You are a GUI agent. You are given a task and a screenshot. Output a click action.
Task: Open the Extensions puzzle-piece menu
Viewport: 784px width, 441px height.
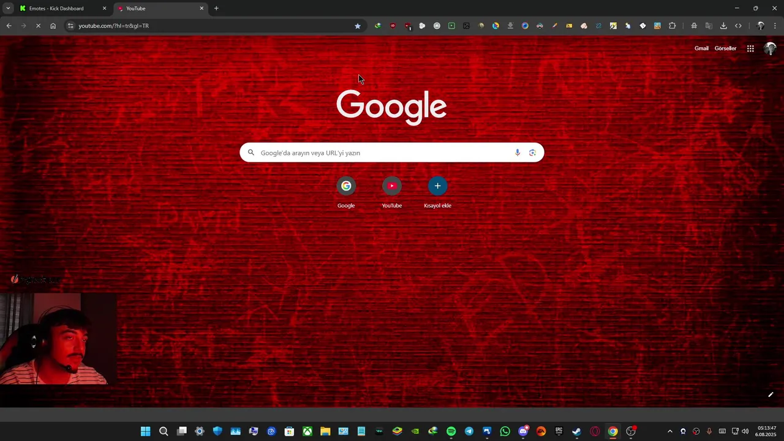(672, 26)
